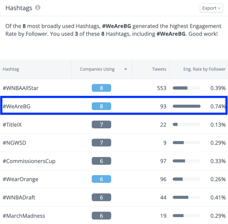This screenshot has height=224, width=228.
Task: Sort by Companies Using arrow
Action: tap(125, 69)
